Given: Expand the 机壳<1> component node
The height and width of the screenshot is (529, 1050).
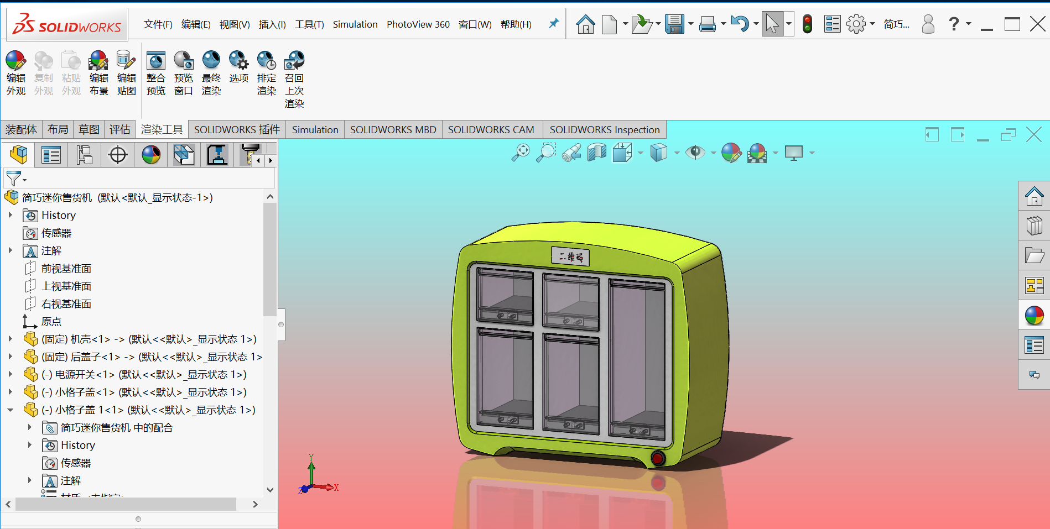Looking at the screenshot, I should click(10, 339).
